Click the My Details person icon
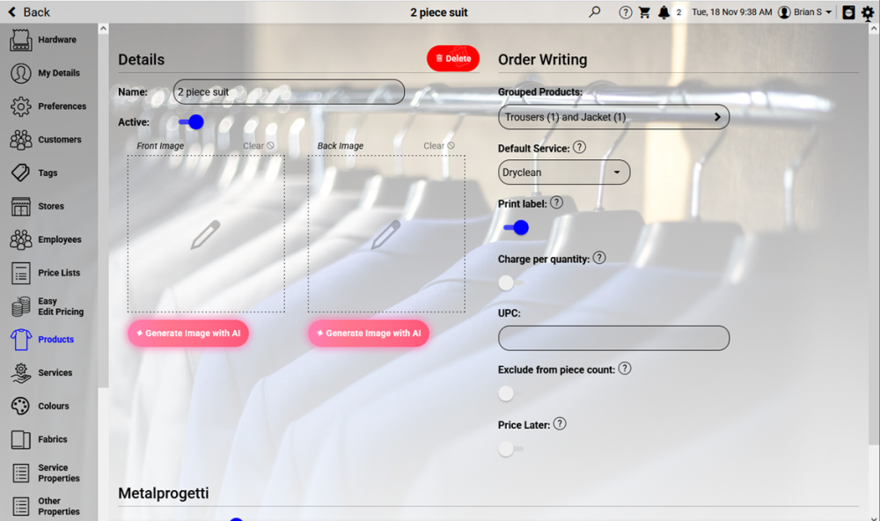This screenshot has height=521, width=880. (21, 73)
